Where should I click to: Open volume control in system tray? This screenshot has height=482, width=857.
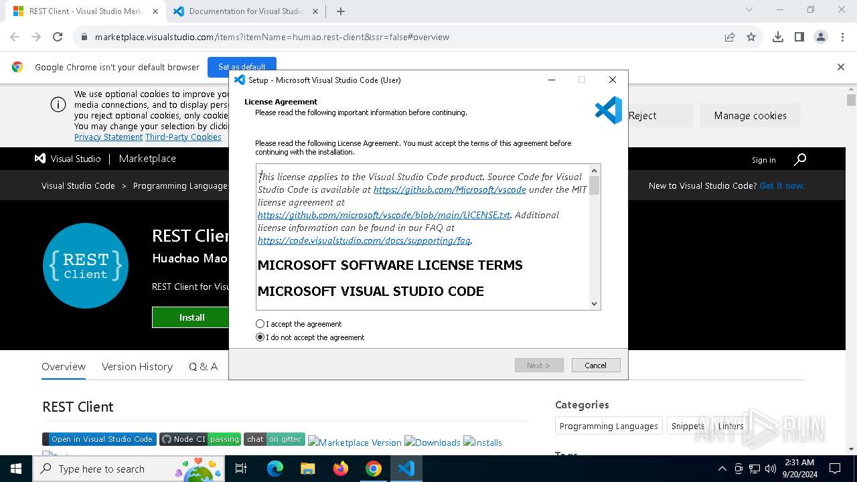(x=771, y=469)
